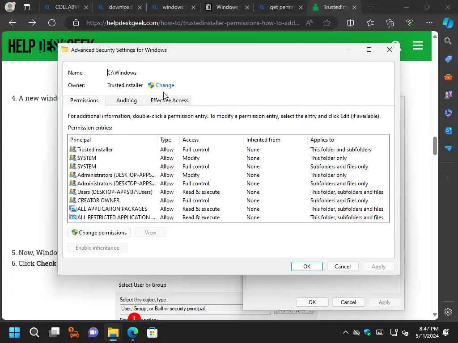Click the helpdeskgeek.com address bar
This screenshot has width=458, height=343.
193,23
